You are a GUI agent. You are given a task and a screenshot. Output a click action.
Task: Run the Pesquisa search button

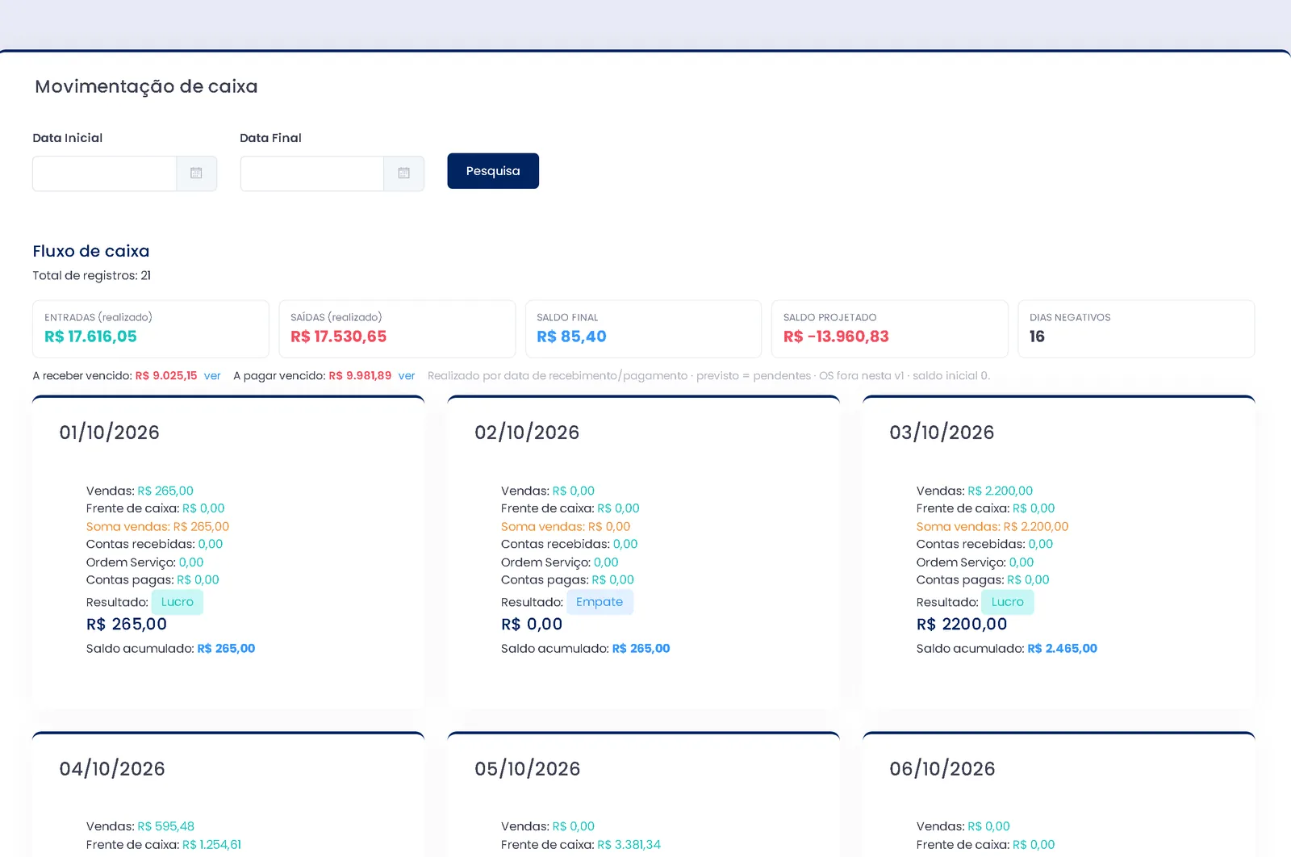click(493, 171)
